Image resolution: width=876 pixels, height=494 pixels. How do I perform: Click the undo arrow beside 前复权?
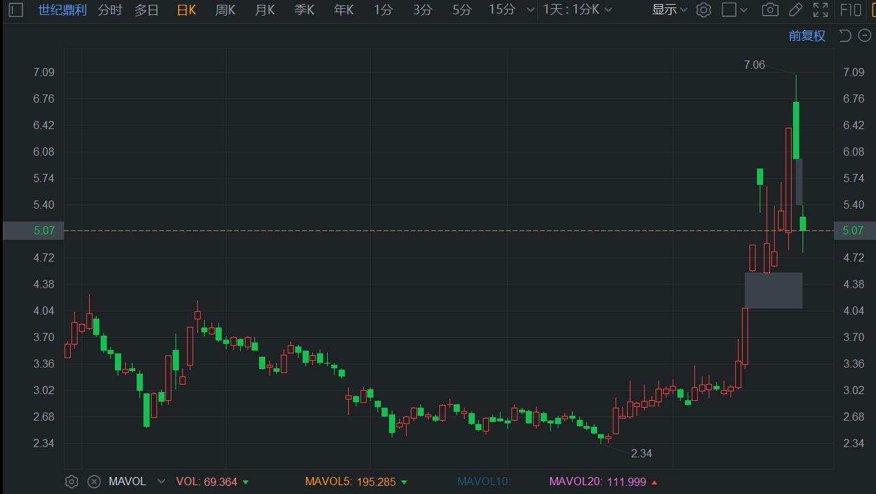(845, 36)
